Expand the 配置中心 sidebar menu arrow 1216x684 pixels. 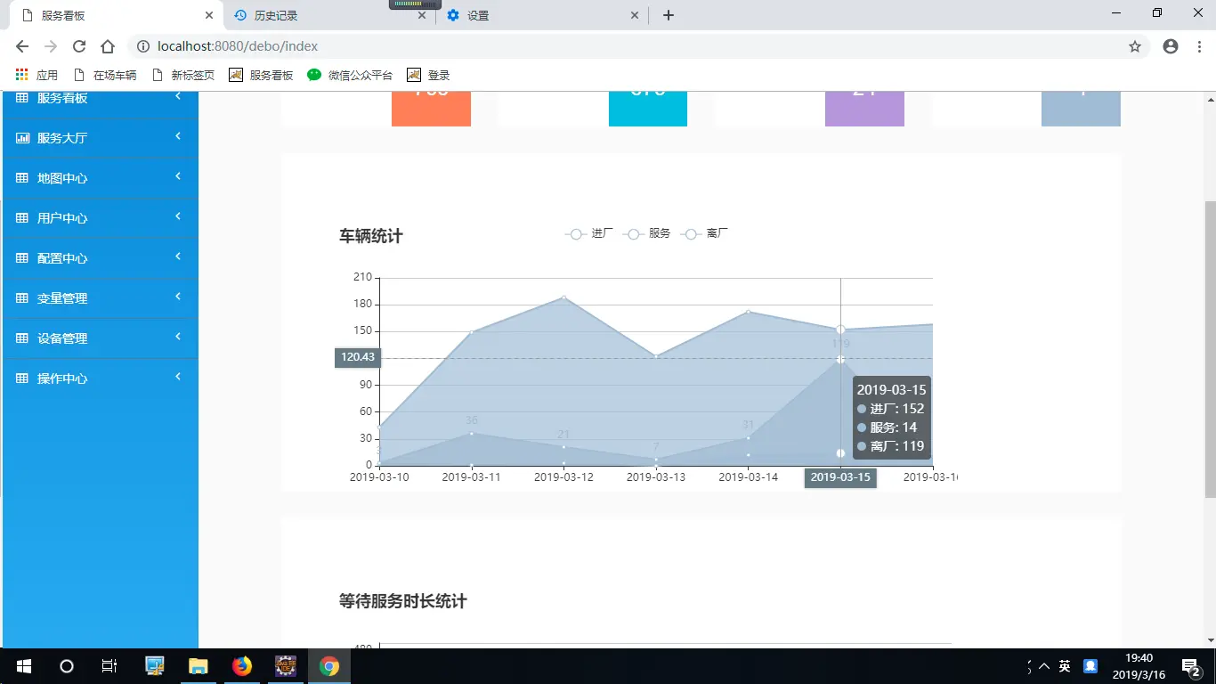point(178,256)
